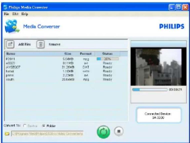
Task: Click the PHILIPS brand logo
Action: pos(172,26)
